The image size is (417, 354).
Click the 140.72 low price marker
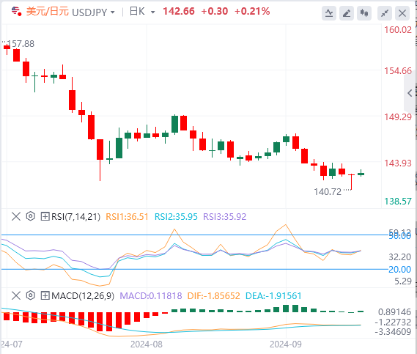click(x=328, y=192)
